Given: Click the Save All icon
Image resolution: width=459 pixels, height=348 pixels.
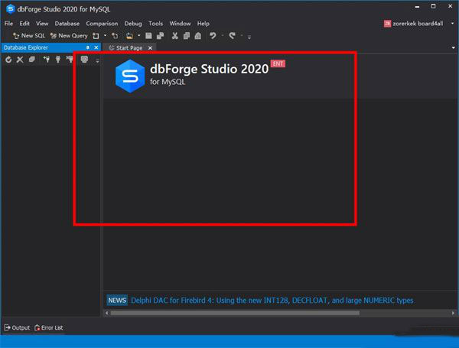Looking at the screenshot, I should pyautogui.click(x=160, y=36).
